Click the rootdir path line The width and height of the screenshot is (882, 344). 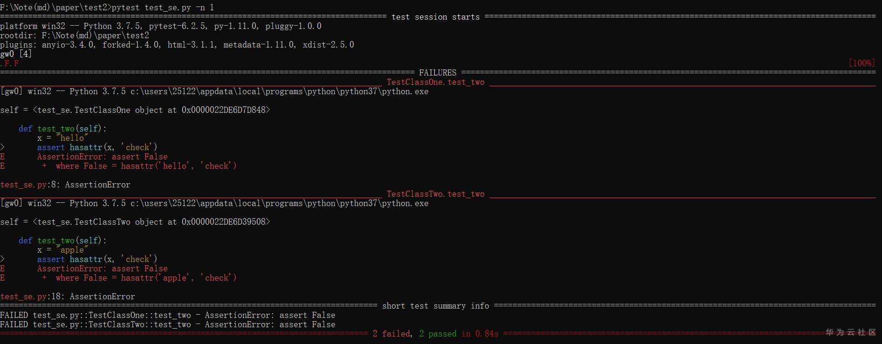pyautogui.click(x=75, y=35)
